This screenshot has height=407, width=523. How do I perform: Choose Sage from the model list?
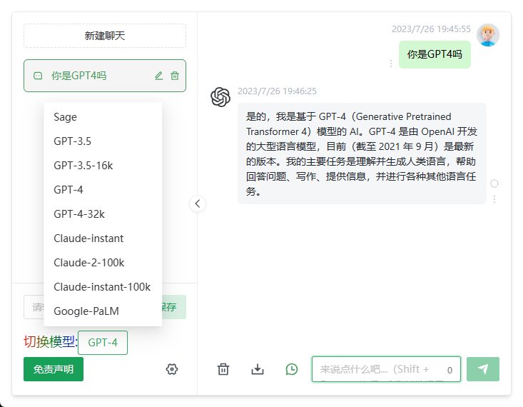pyautogui.click(x=103, y=117)
